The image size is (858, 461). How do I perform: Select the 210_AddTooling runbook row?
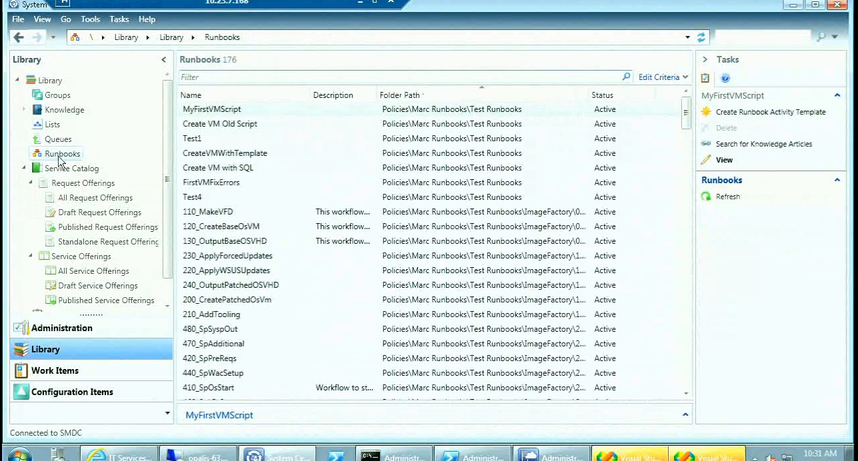pos(430,314)
